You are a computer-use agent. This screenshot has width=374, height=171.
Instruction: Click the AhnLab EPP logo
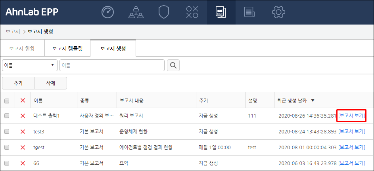(32, 12)
